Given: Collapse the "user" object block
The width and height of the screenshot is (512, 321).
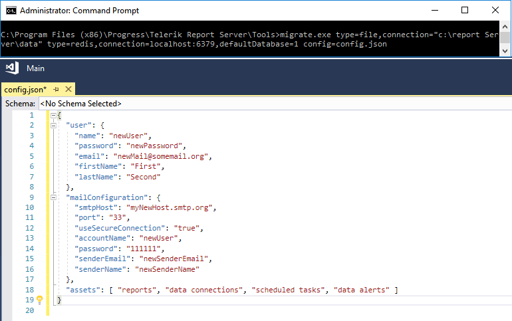Looking at the screenshot, I should point(54,125).
